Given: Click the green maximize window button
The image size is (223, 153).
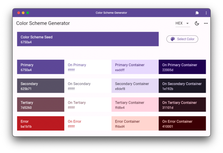Looking at the screenshot, I should [x=28, y=13].
